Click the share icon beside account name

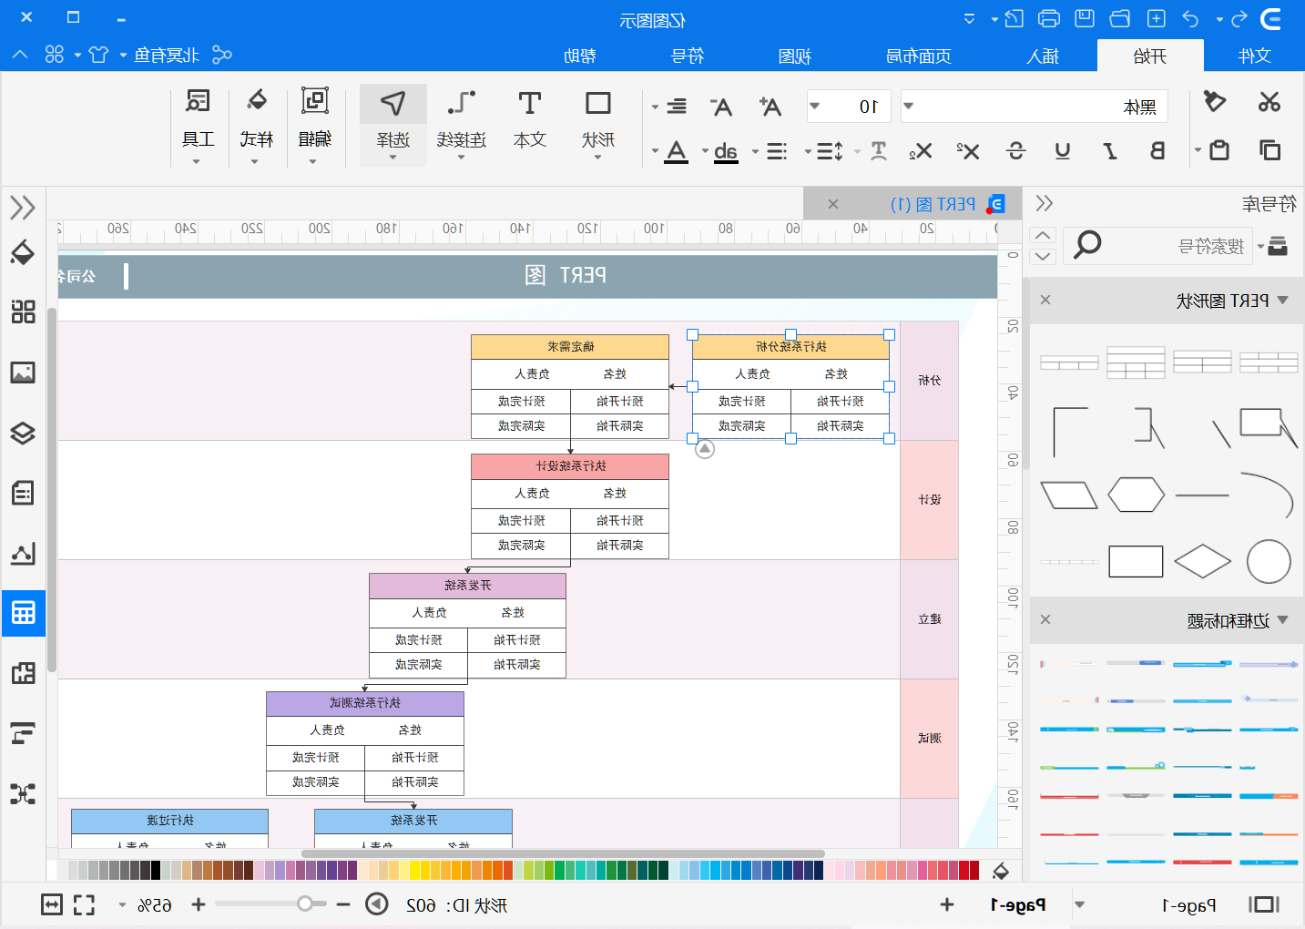(221, 55)
